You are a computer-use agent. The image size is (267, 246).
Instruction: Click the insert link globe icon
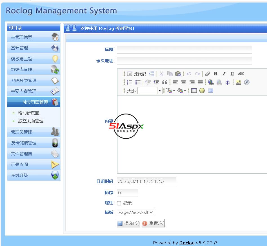pyautogui.click(x=211, y=82)
